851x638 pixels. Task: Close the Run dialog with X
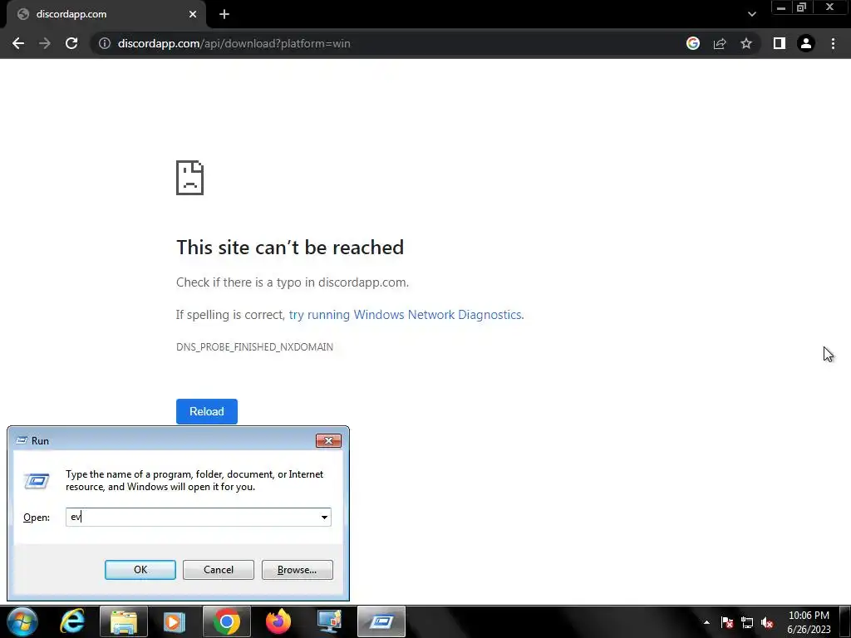coord(328,440)
